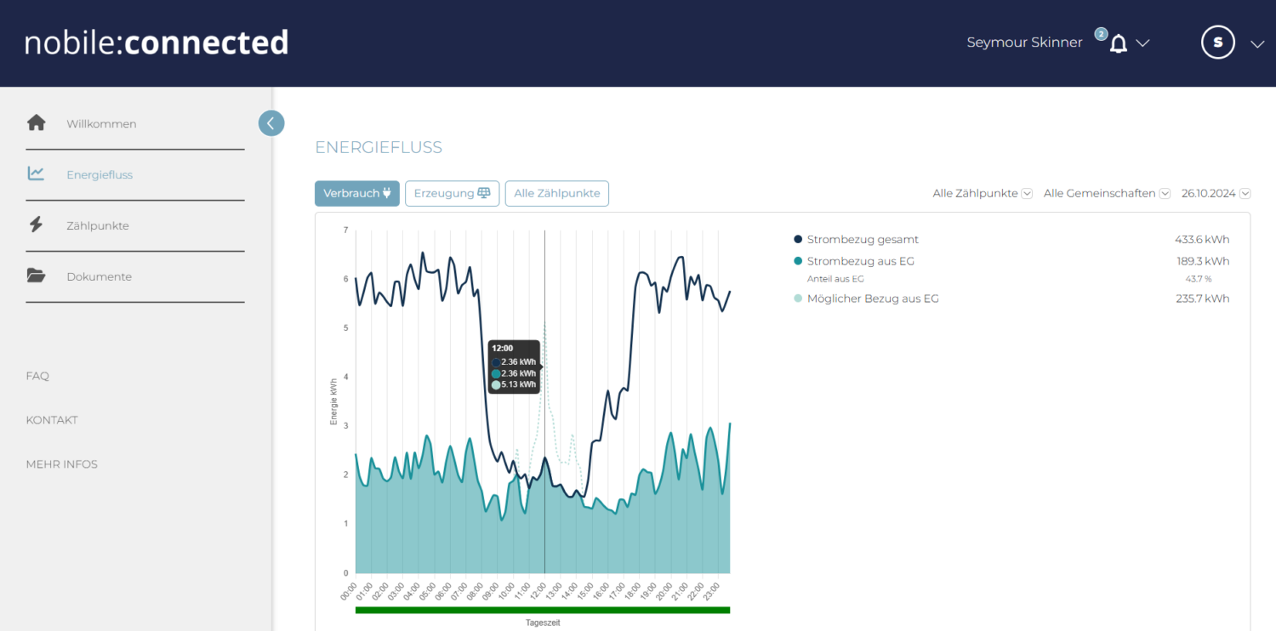Expand the account menu chevron beside avatar
The width and height of the screenshot is (1276, 631).
(1257, 44)
